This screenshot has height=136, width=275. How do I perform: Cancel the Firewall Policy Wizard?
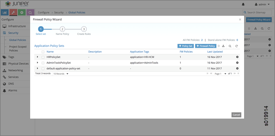236,115
